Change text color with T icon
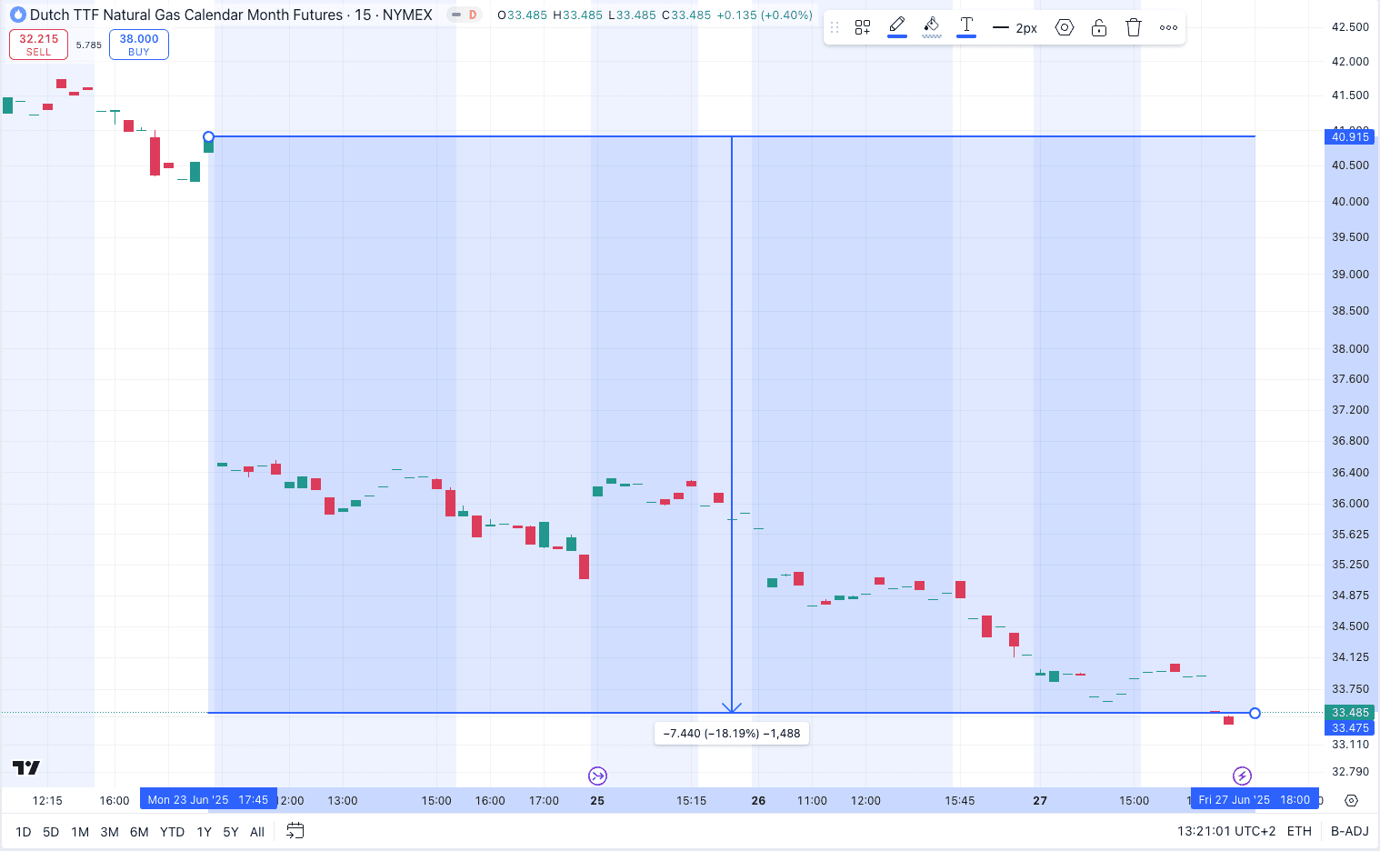This screenshot has height=851, width=1380. (966, 27)
